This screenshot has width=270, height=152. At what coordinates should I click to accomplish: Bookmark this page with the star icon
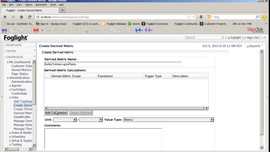tap(189, 17)
